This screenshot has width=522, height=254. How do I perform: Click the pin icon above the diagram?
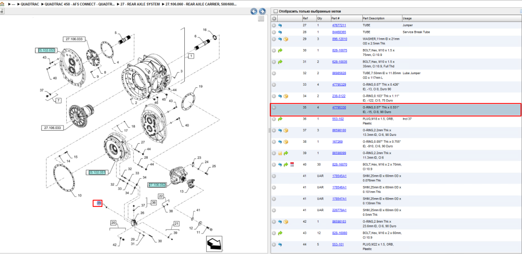[2, 11]
